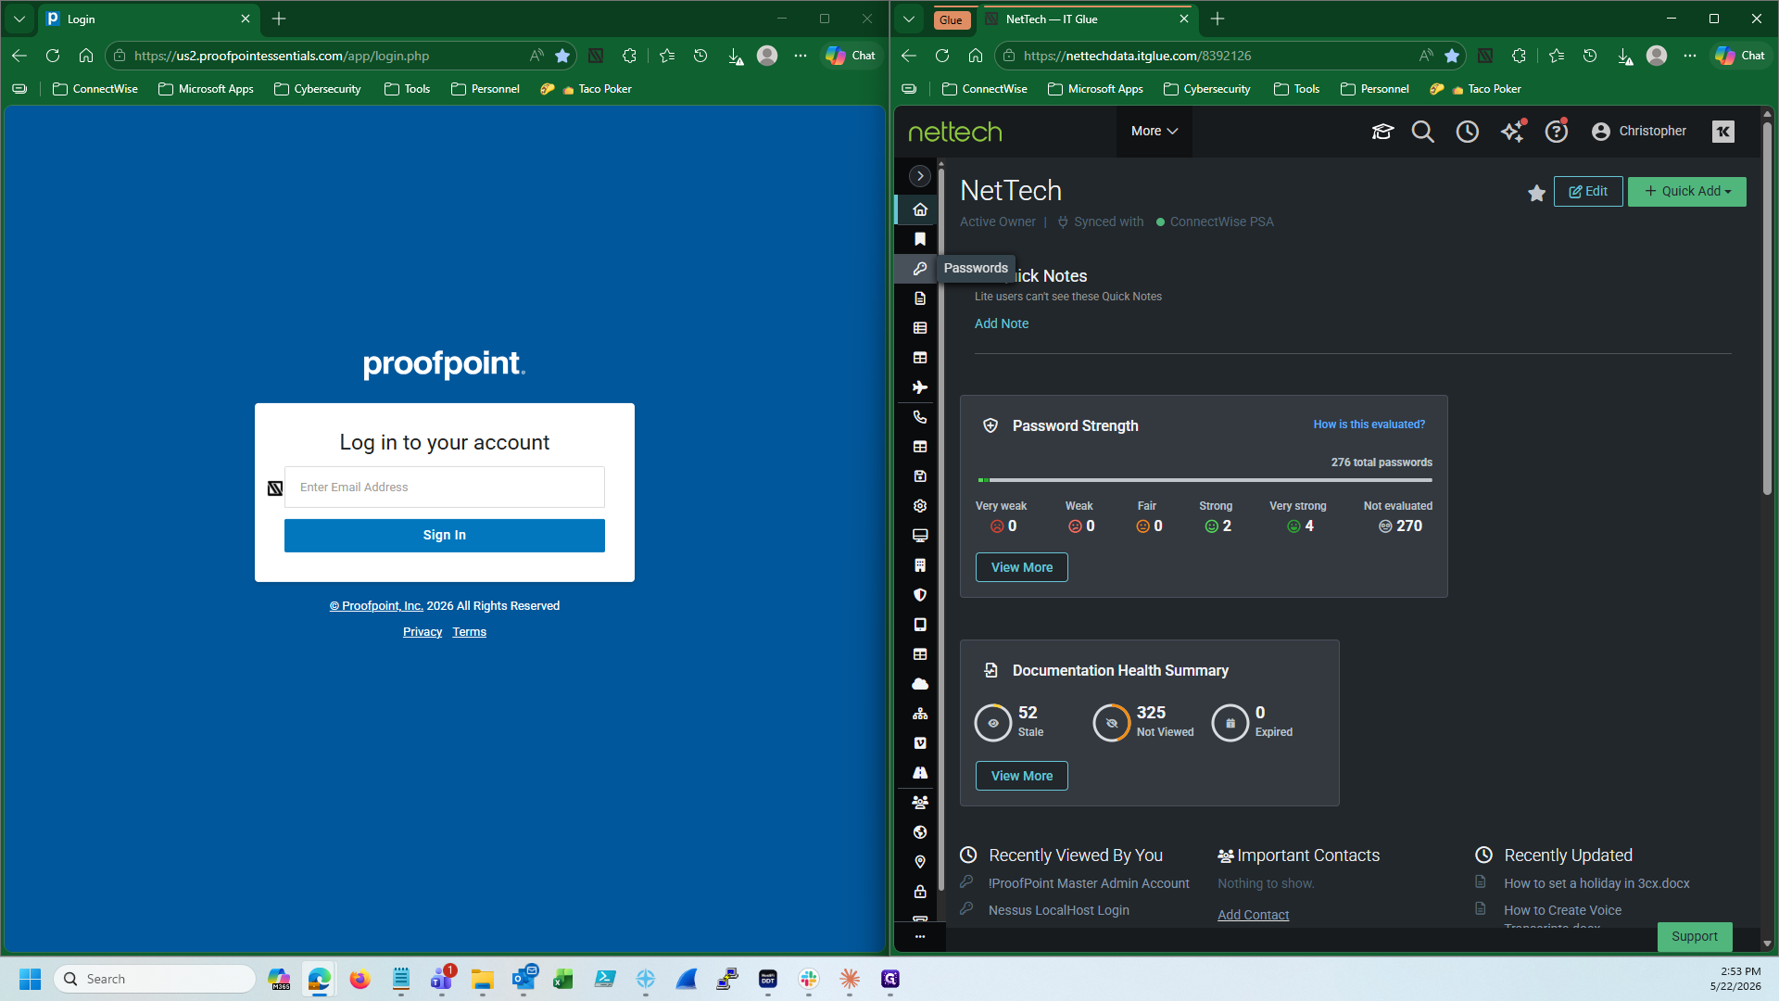
Task: Click padlock icon in IT Glue sidebar
Action: pyautogui.click(x=919, y=892)
